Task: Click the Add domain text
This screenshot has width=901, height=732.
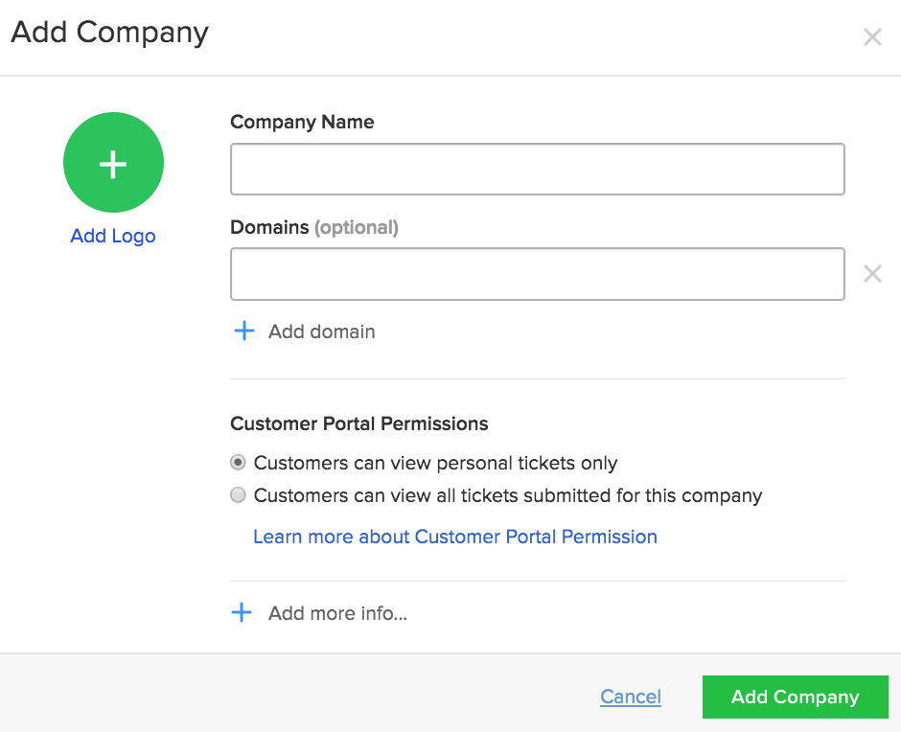Action: tap(322, 332)
